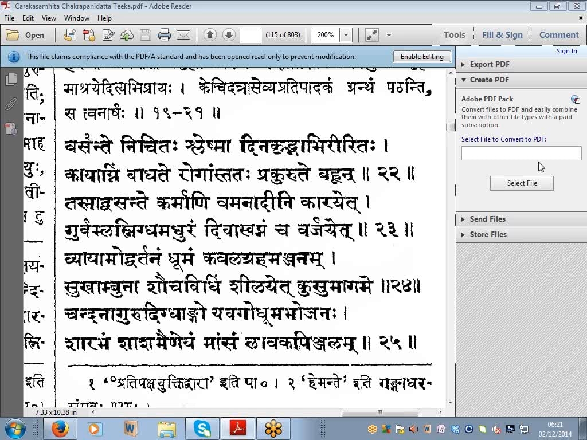Viewport: 587px width, 440px height.
Task: Click the page number input field
Action: pos(251,35)
